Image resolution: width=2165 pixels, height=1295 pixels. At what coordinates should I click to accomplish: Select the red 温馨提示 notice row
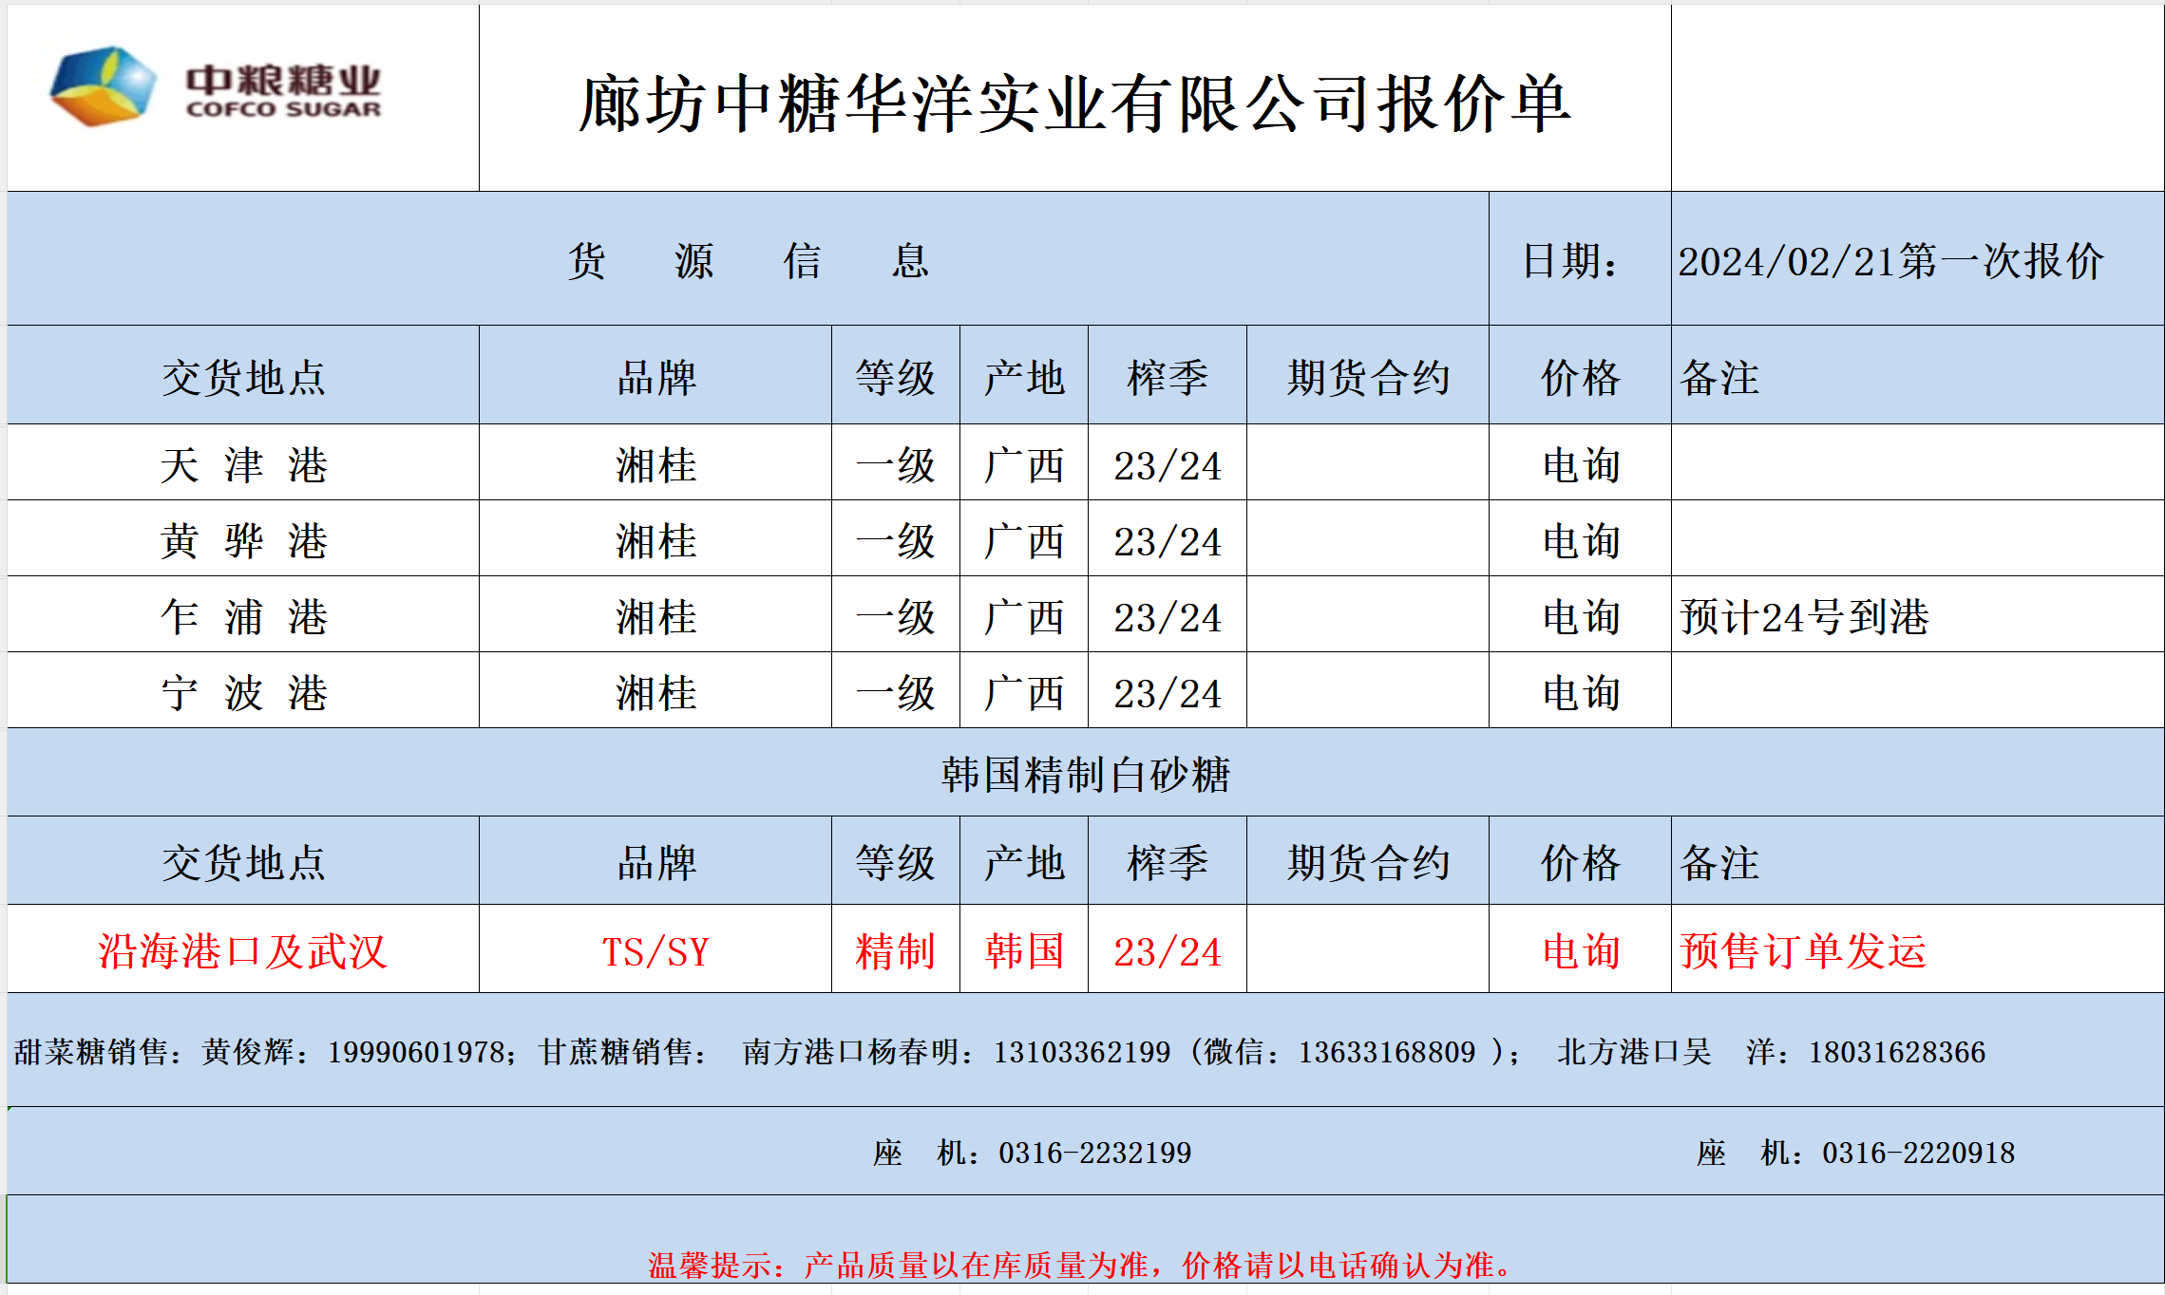pos(1079,1265)
